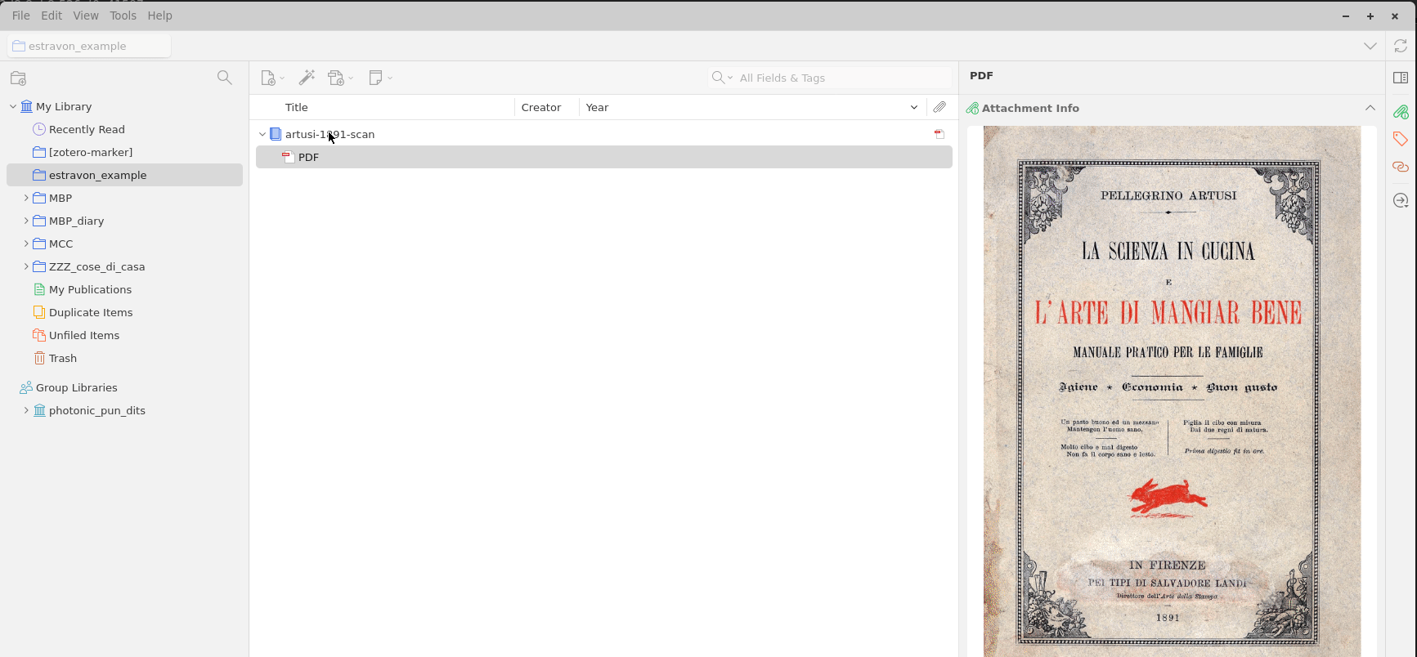The height and width of the screenshot is (657, 1417).
Task: Toggle the item pane layout icon
Action: pos(1401,78)
